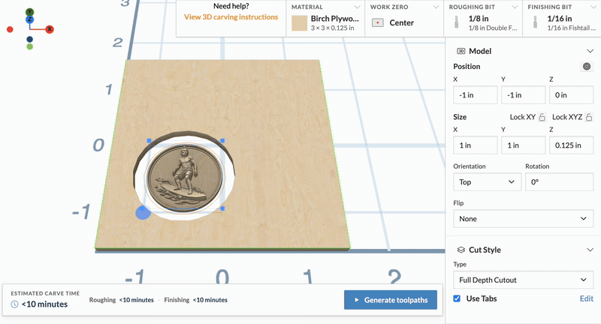
Task: Click the 1/16 in finishing bit icon
Action: (535, 22)
